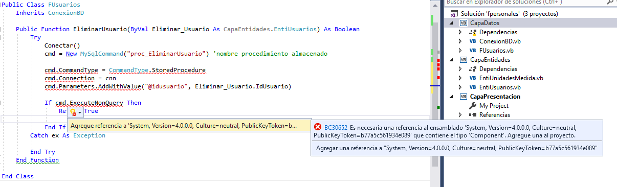
Task: Click the CapaEntidades VB project icon
Action: (x=464, y=60)
